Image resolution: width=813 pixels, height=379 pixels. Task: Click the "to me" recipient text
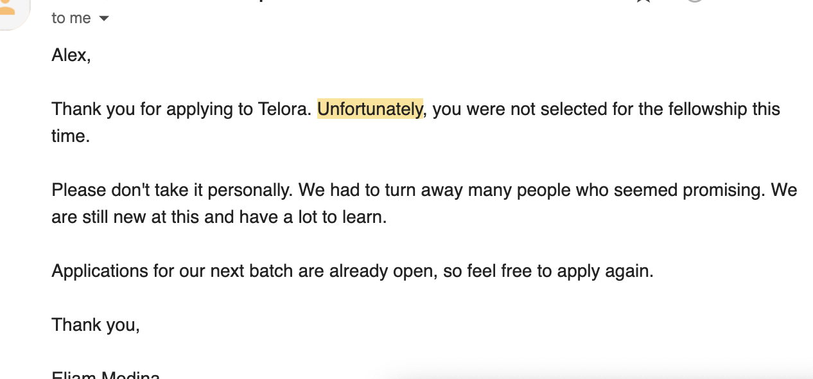pos(71,19)
